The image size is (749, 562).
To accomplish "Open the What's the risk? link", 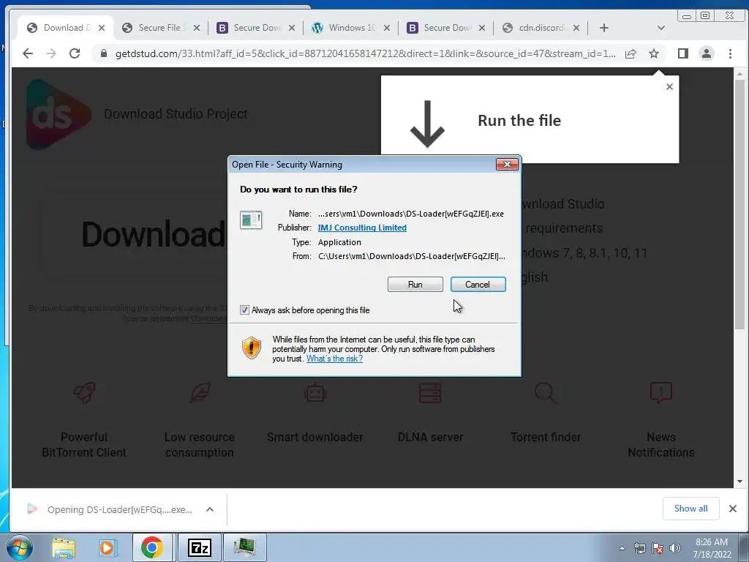I will tap(334, 359).
